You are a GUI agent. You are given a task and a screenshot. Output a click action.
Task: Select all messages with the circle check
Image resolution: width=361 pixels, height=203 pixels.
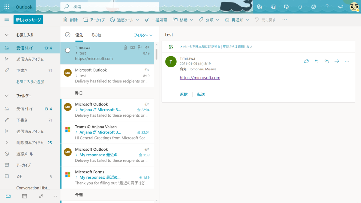[x=68, y=35]
